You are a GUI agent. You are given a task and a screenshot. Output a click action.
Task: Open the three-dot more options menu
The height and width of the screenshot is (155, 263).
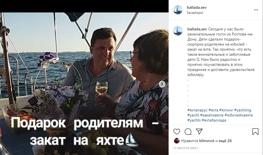[256, 10]
